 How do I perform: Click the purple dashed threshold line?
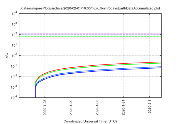pyautogui.click(x=90, y=34)
